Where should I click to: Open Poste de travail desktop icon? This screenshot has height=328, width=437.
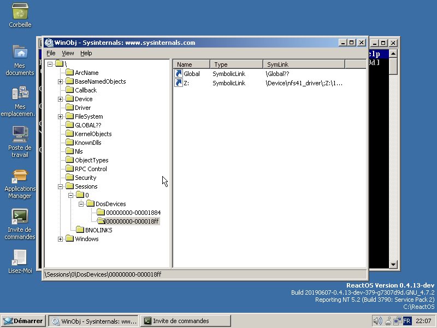point(20,134)
